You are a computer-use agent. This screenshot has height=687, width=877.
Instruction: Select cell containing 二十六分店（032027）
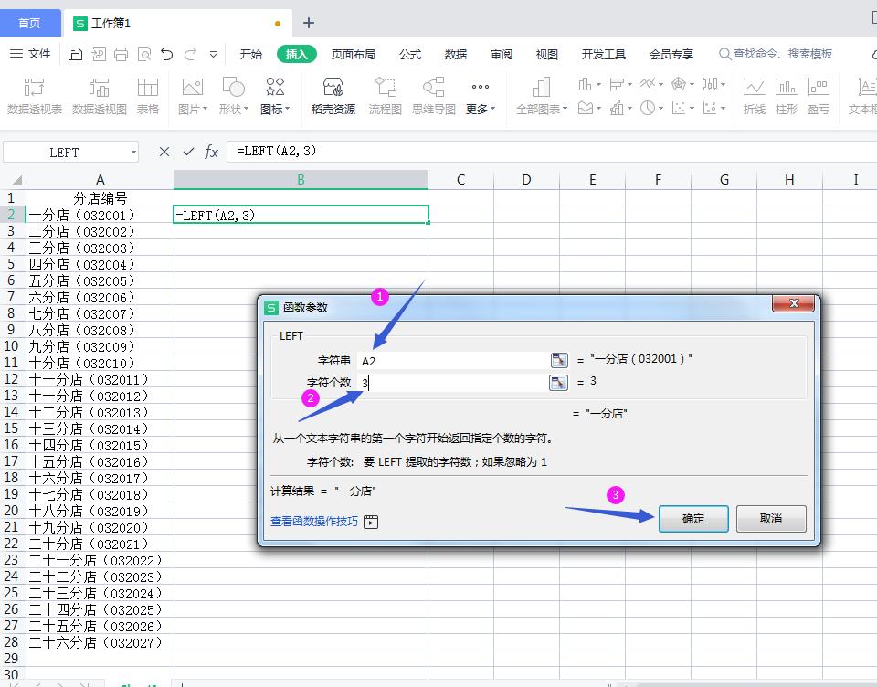[100, 643]
